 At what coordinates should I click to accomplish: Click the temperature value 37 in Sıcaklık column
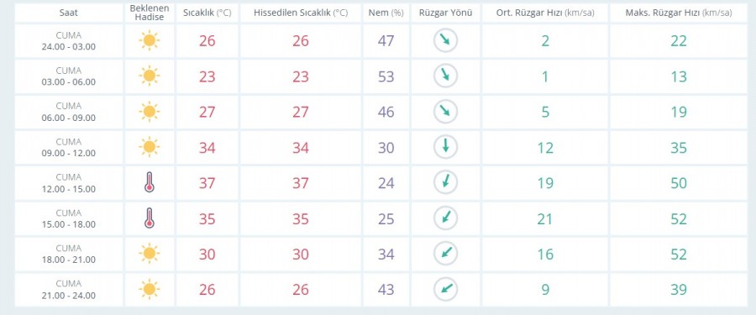point(207,183)
